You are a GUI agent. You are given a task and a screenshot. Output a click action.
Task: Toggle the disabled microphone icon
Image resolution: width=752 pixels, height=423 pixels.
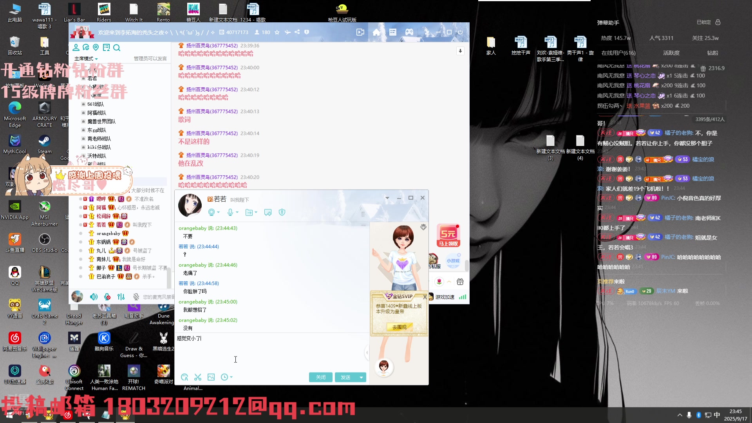pos(136,297)
